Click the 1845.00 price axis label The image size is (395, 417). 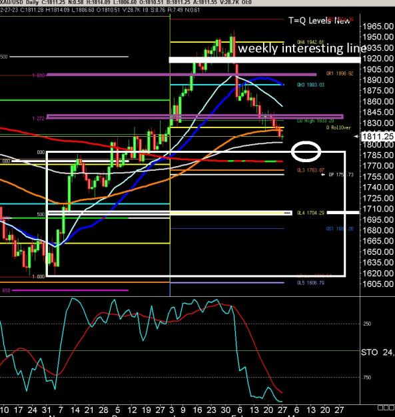(378, 112)
